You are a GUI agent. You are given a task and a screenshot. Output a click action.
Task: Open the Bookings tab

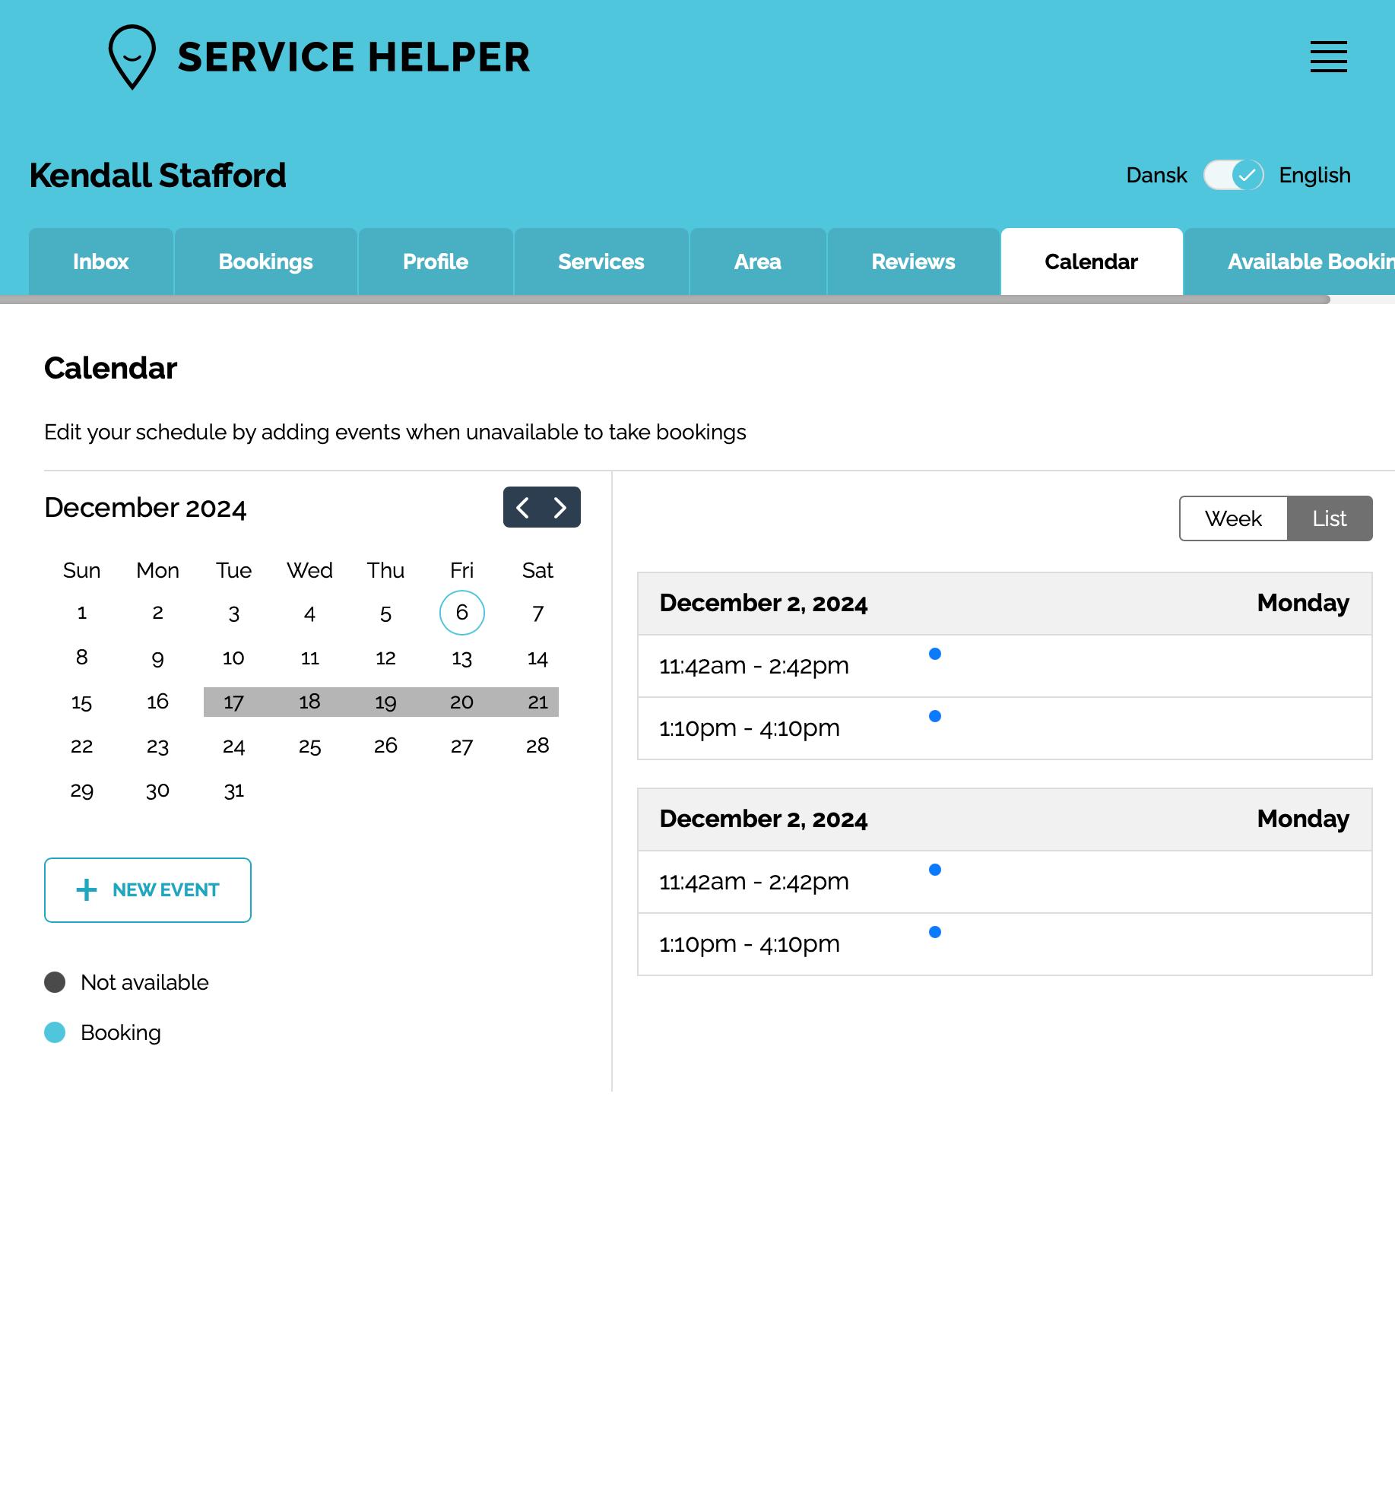(x=266, y=262)
